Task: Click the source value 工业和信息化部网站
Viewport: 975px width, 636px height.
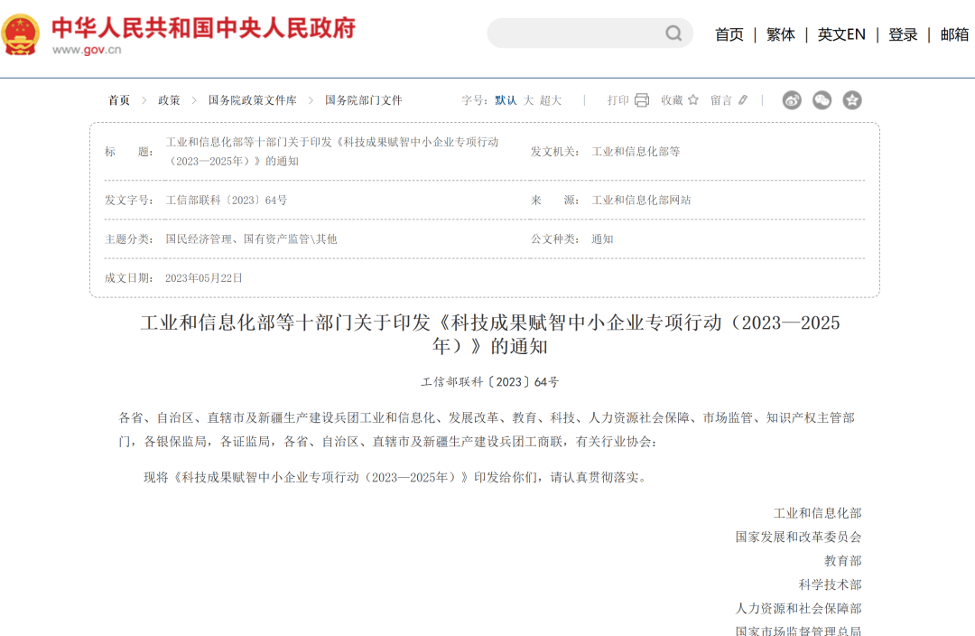Action: tap(641, 201)
